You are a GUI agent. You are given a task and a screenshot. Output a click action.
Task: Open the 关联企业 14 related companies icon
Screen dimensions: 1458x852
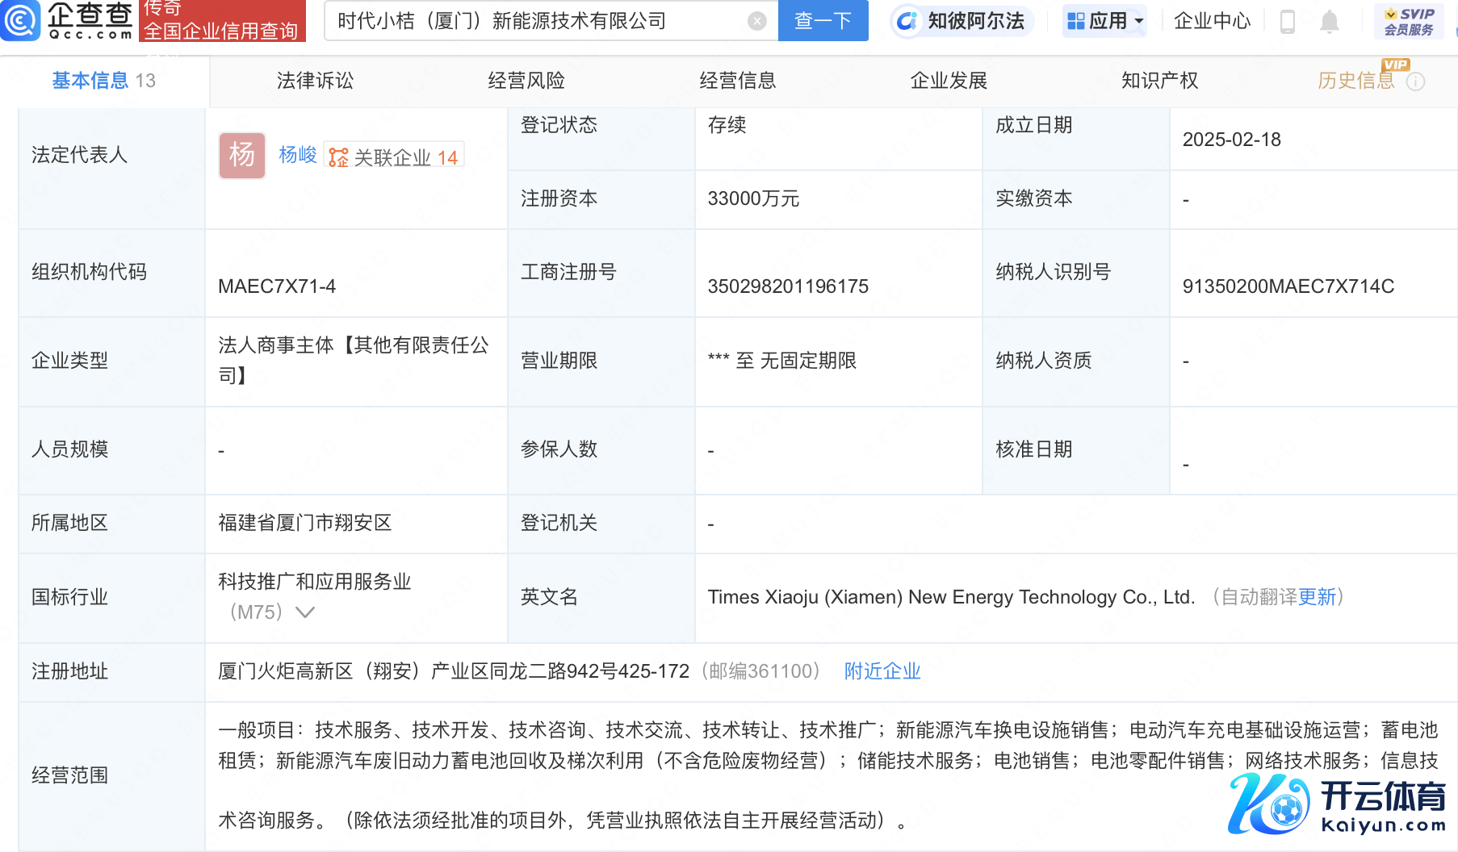point(339,157)
